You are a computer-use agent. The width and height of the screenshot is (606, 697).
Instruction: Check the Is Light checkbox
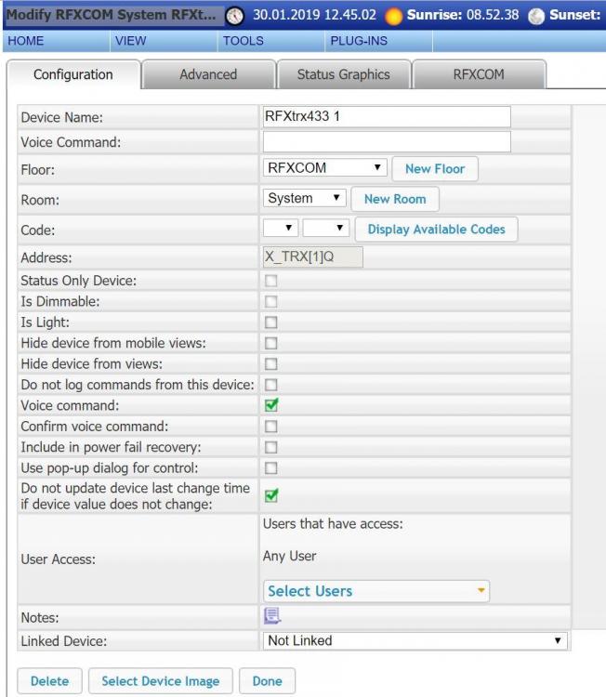(x=272, y=322)
